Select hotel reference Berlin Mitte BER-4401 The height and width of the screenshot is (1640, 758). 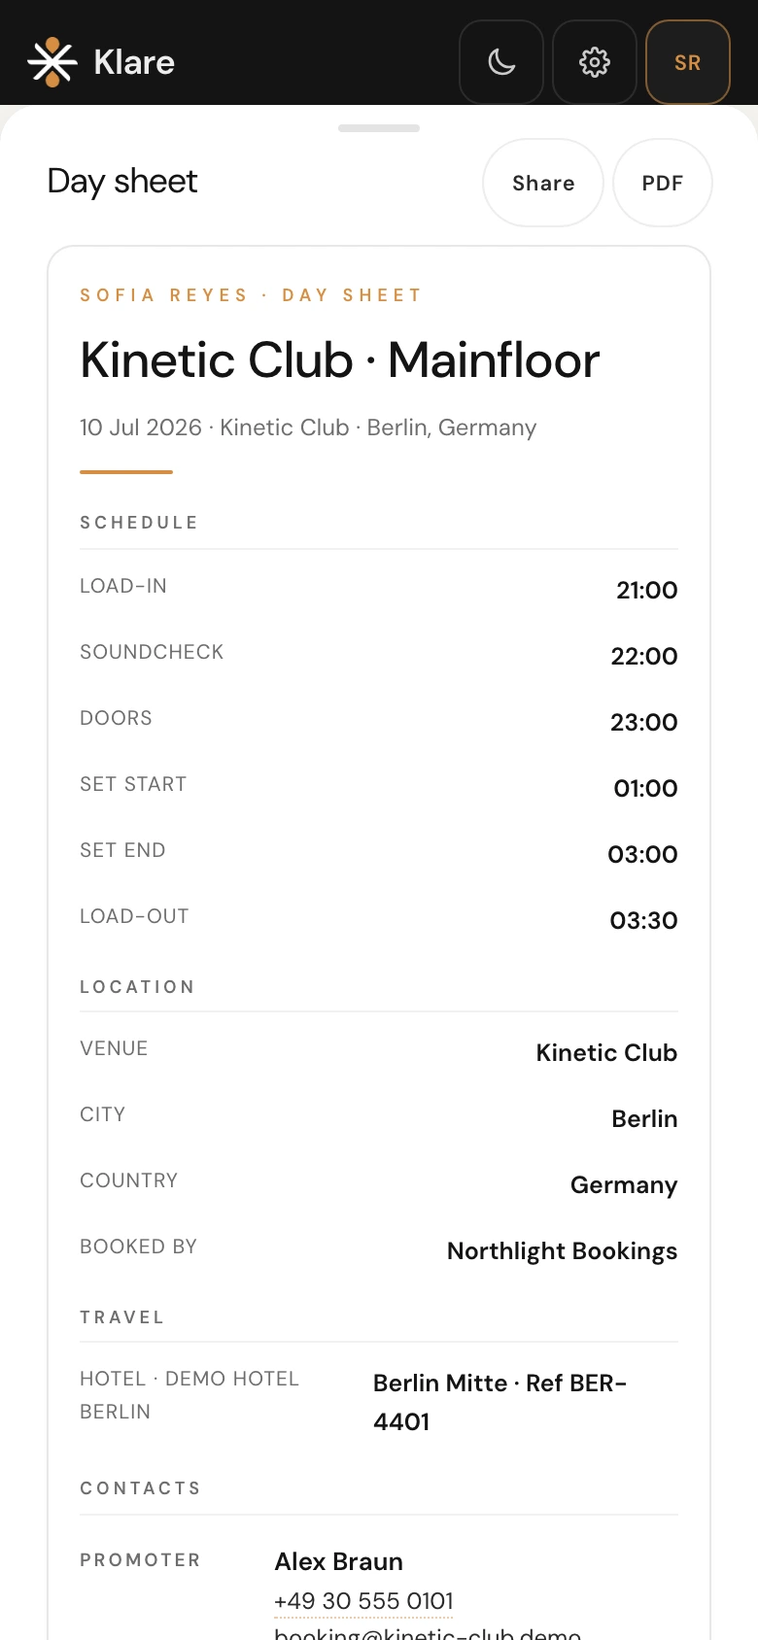(500, 1402)
